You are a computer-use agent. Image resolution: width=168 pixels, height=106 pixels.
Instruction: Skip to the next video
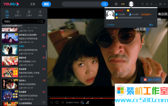62,102
